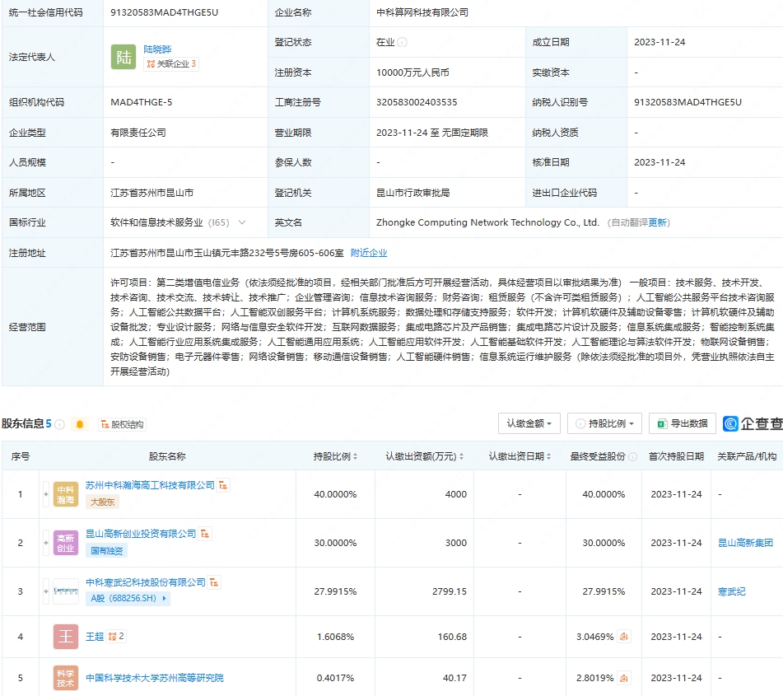Click the 企查查 logo beside export button

pos(753,423)
